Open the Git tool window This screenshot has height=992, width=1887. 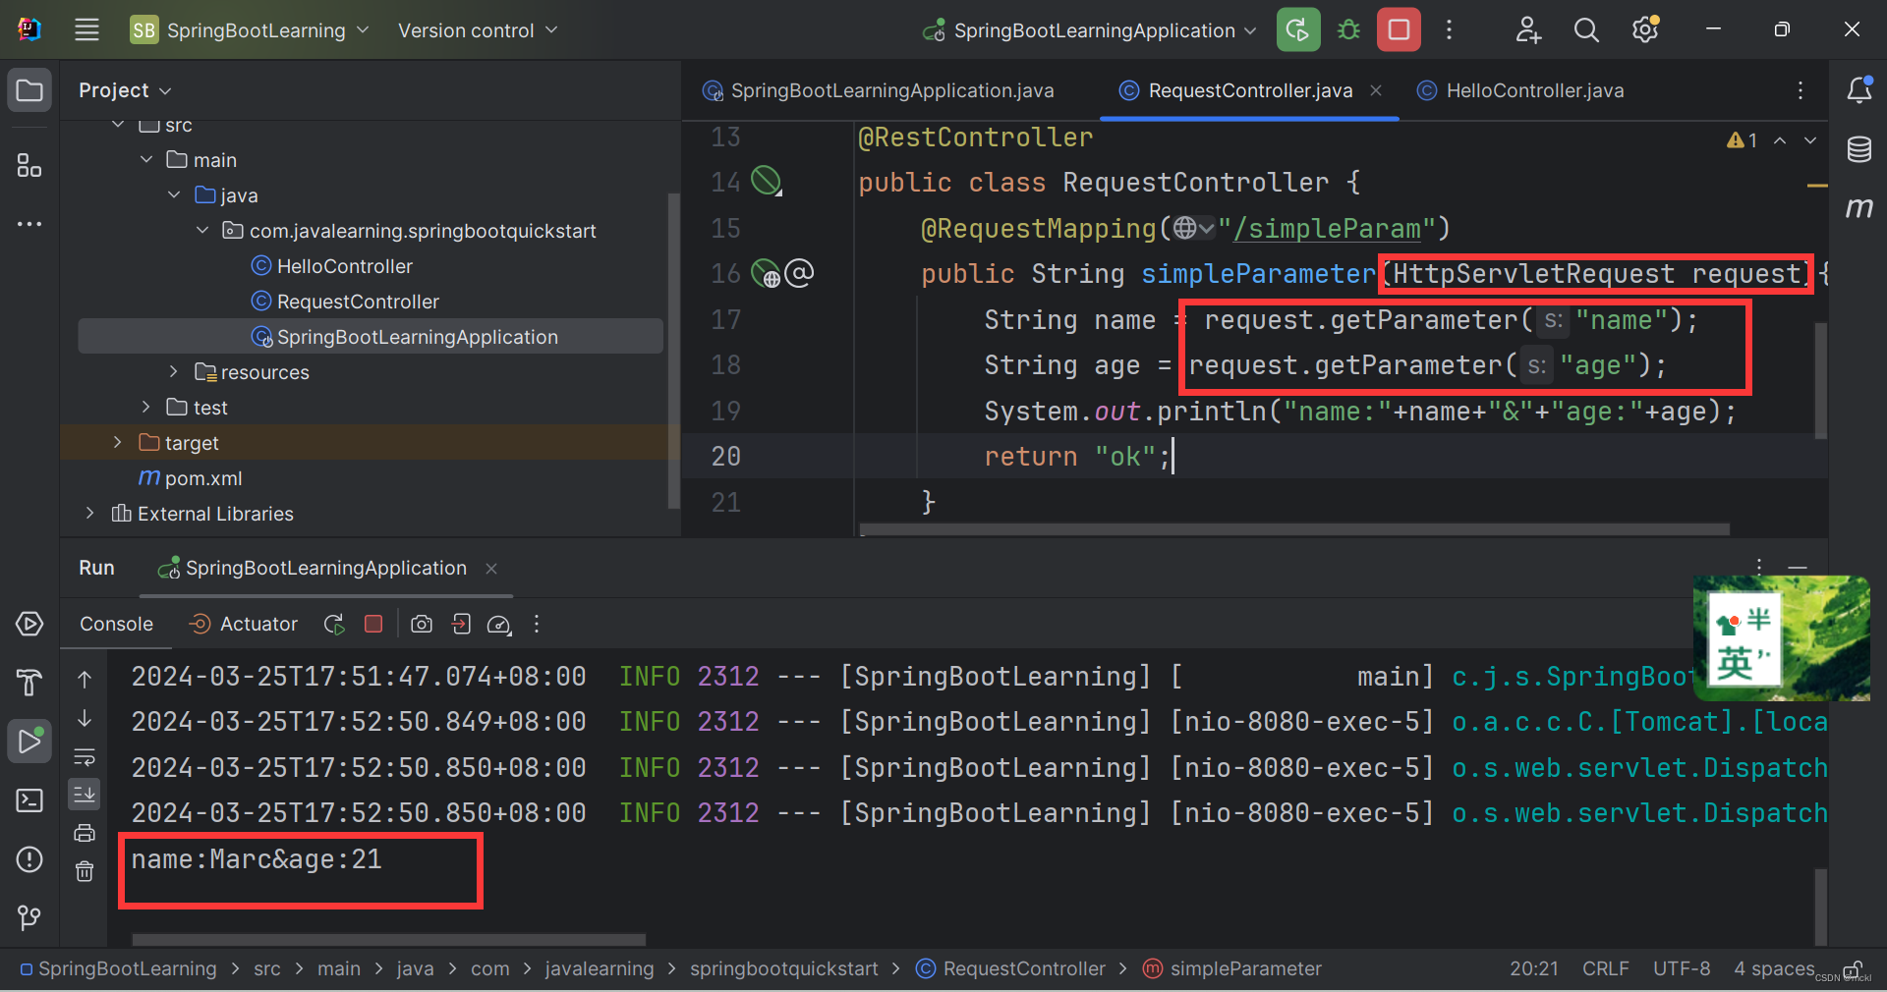(x=29, y=917)
